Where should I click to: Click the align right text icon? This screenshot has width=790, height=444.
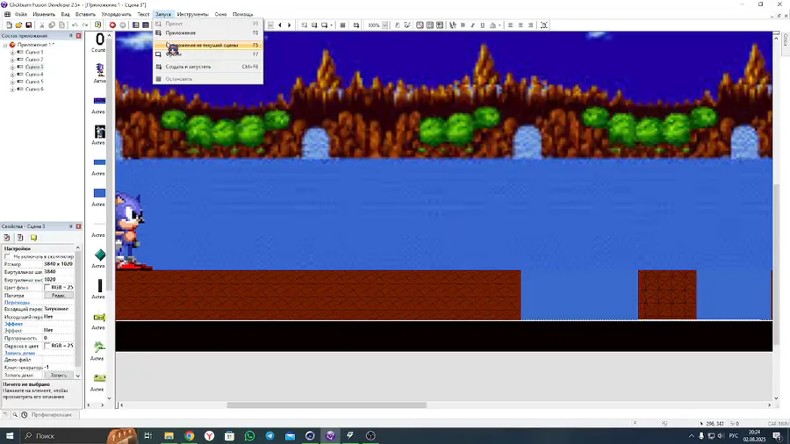530,25
